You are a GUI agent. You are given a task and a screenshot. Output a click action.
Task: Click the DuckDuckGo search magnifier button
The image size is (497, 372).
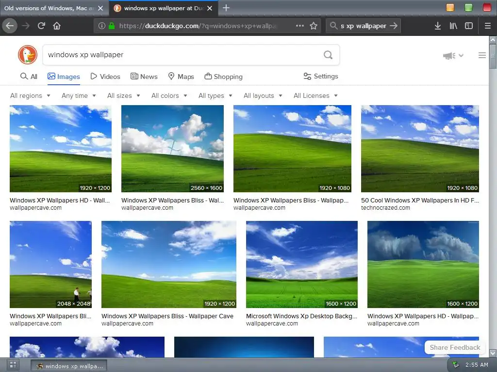[x=328, y=55]
